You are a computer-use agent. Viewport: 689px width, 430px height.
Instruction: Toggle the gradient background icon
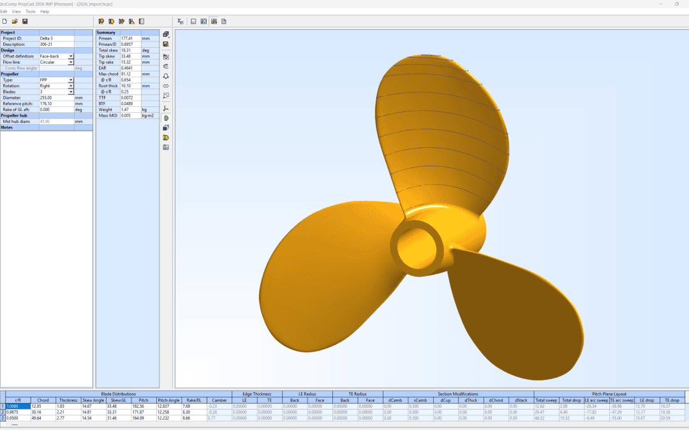pos(166,147)
